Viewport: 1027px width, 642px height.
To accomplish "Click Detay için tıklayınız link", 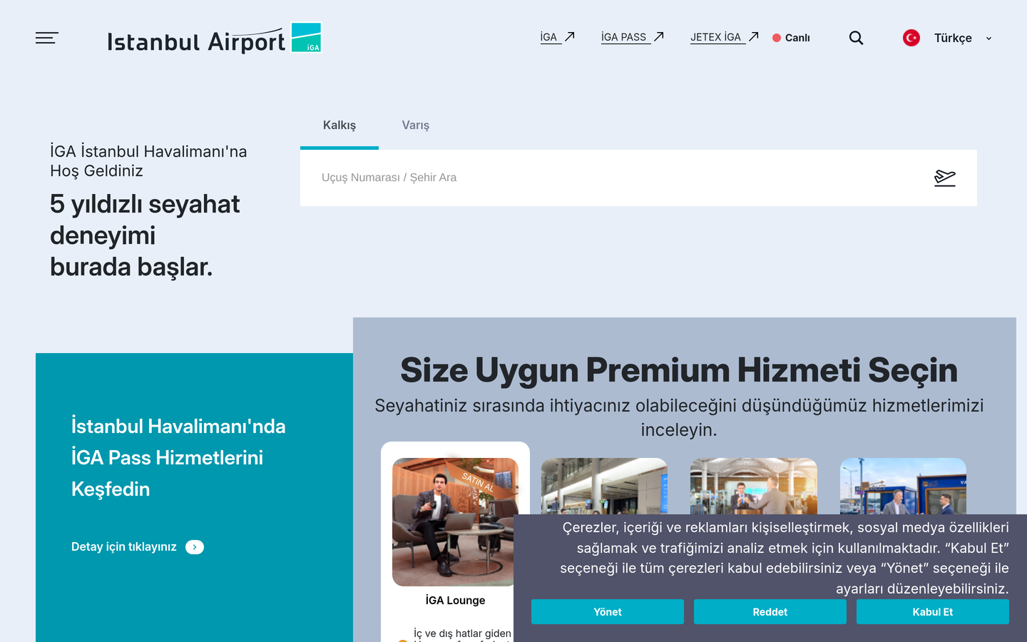I will coord(124,547).
